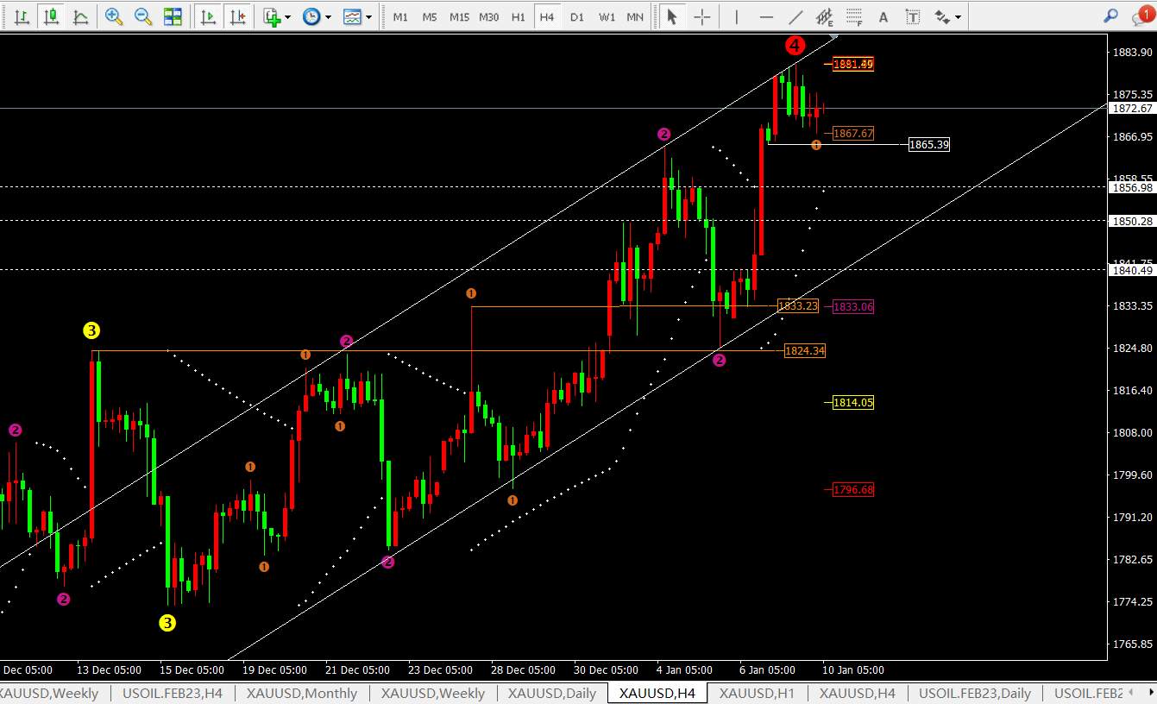Click the 1867.67 price label

(853, 134)
